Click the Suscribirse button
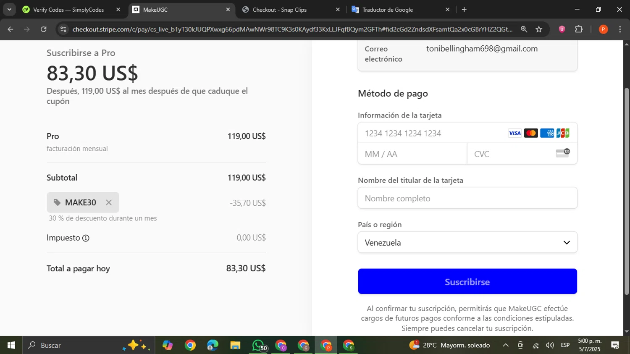Viewport: 630px width, 354px height. point(467,281)
